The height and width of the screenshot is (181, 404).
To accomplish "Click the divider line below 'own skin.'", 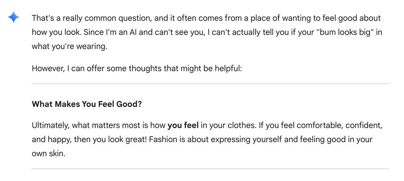I will click(x=210, y=169).
